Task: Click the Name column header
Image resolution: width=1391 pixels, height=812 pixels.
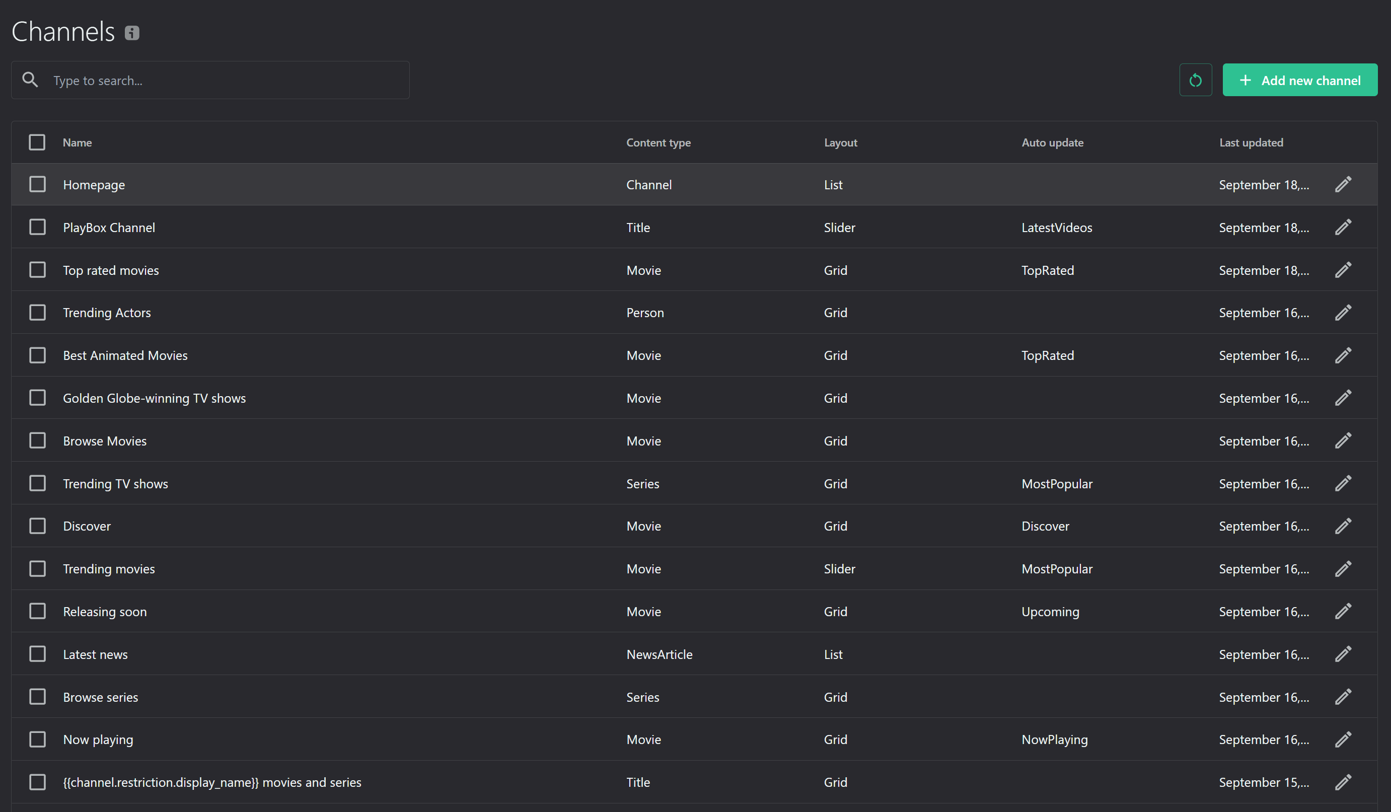Action: [78, 143]
